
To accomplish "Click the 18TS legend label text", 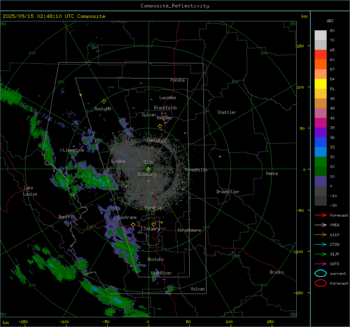I will (334, 264).
